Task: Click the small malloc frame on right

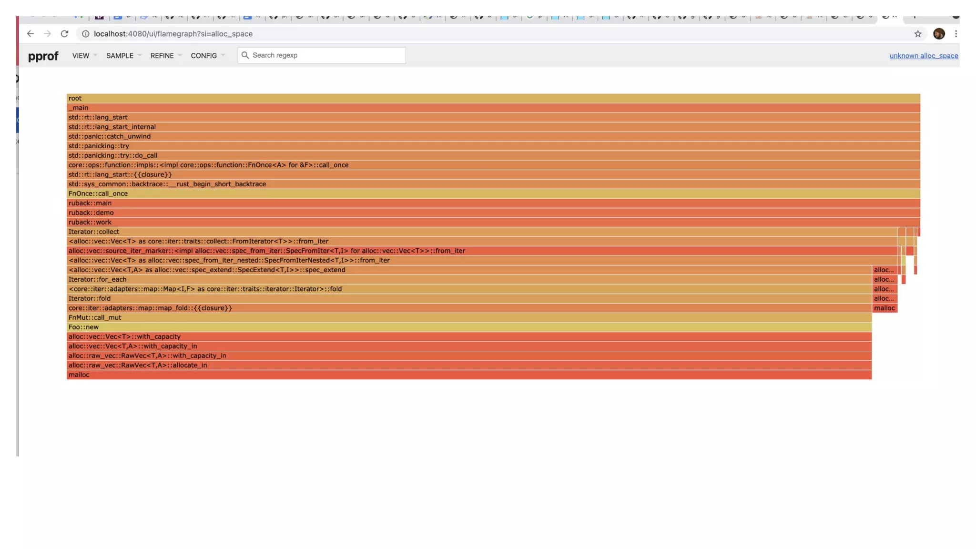Action: 884,308
